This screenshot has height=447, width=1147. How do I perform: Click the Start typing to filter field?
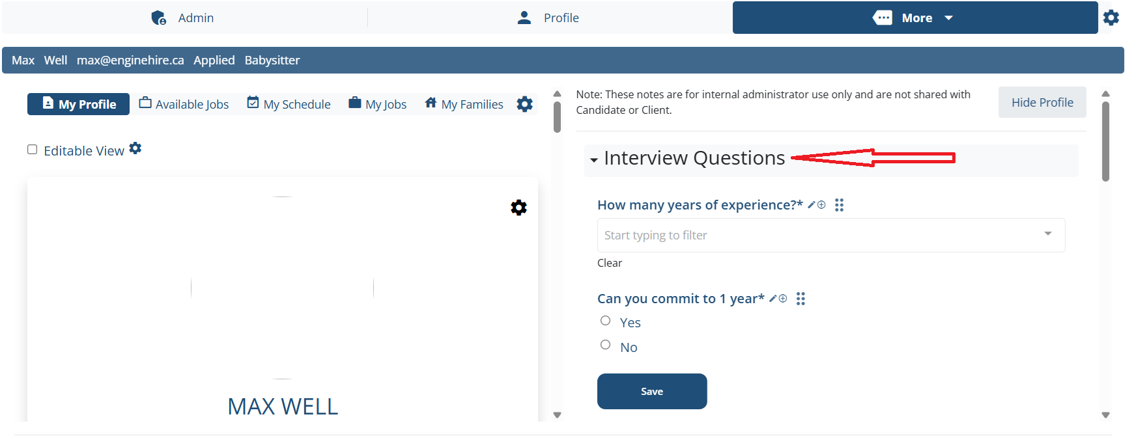point(831,235)
